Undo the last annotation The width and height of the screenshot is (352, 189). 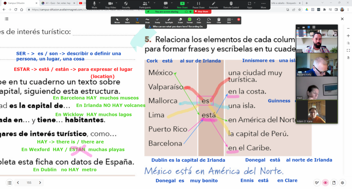(x=199, y=20)
